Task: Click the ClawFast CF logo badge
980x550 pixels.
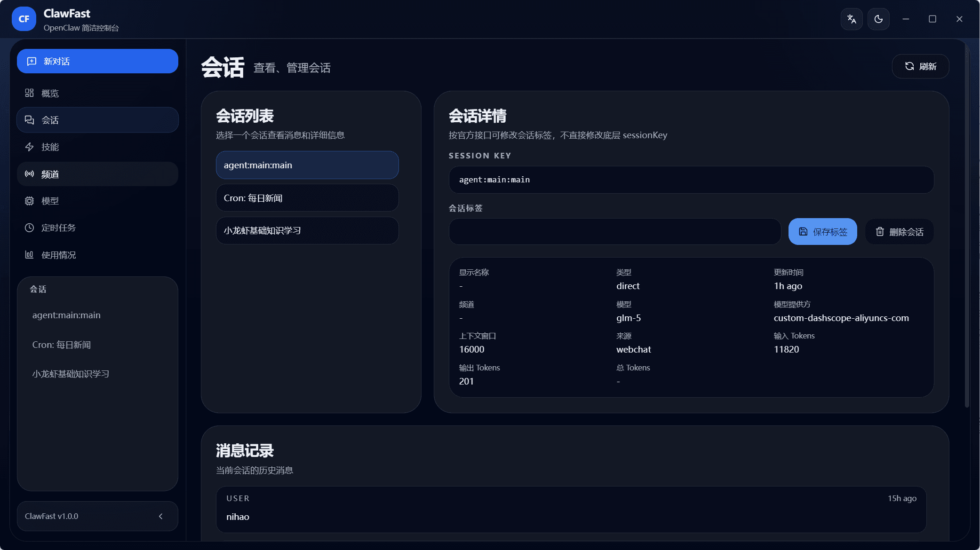Action: (x=23, y=19)
